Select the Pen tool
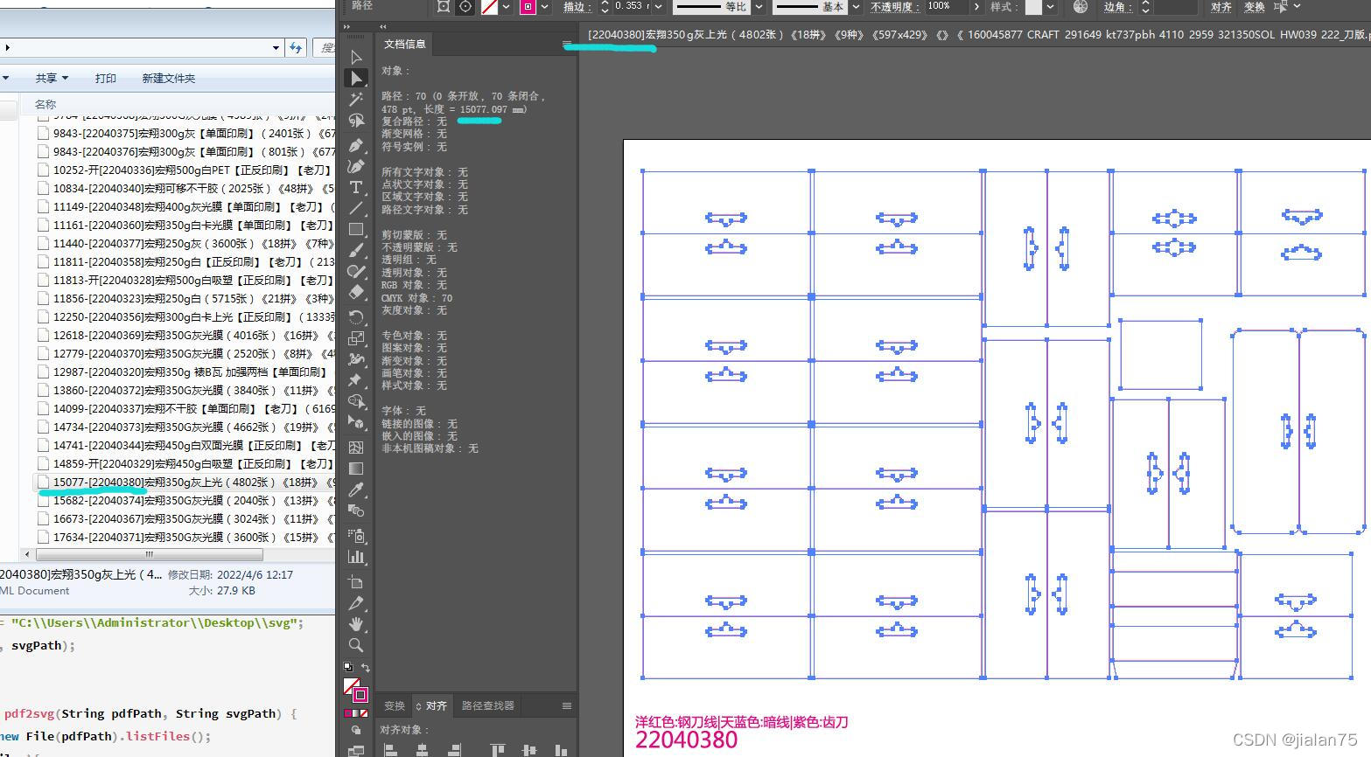 356,144
